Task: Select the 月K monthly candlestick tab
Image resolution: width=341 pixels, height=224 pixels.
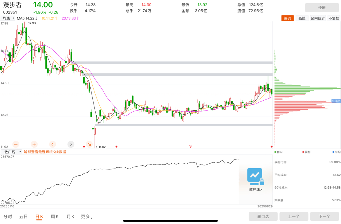Action: point(70,217)
